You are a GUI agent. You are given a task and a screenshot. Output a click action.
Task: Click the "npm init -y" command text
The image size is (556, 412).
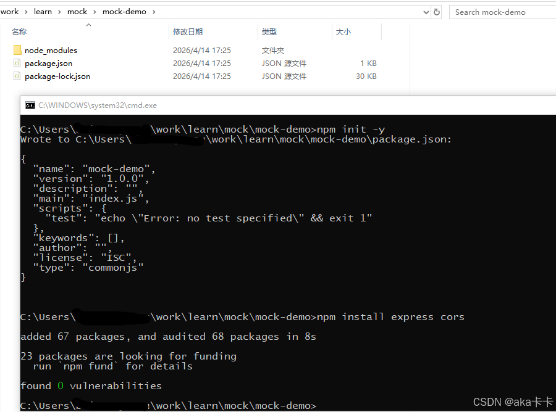coord(351,129)
